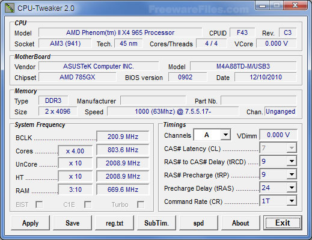
Task: Click the spd button
Action: click(x=198, y=223)
